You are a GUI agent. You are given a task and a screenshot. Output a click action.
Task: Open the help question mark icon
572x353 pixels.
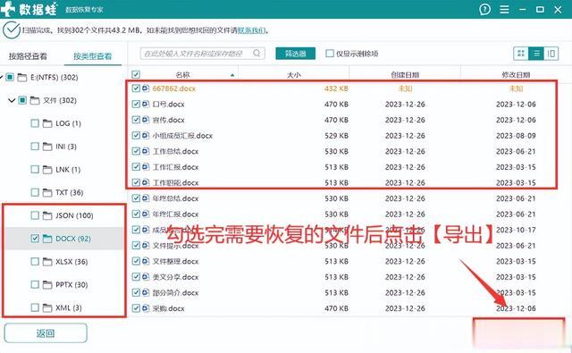click(484, 9)
